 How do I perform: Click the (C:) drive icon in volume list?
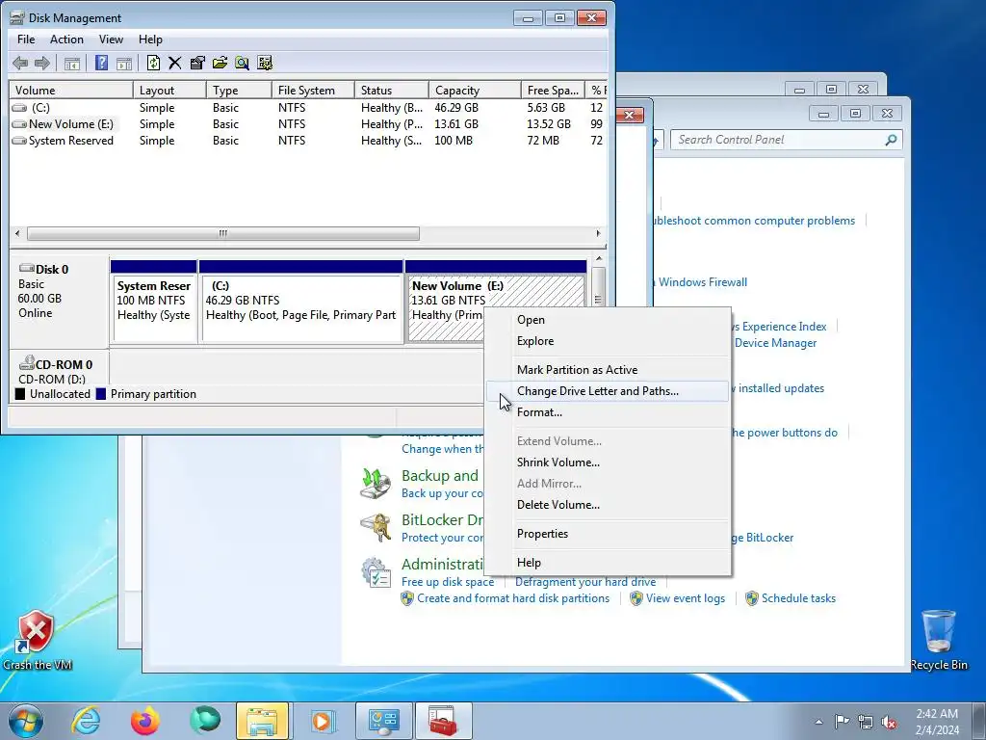(x=19, y=108)
